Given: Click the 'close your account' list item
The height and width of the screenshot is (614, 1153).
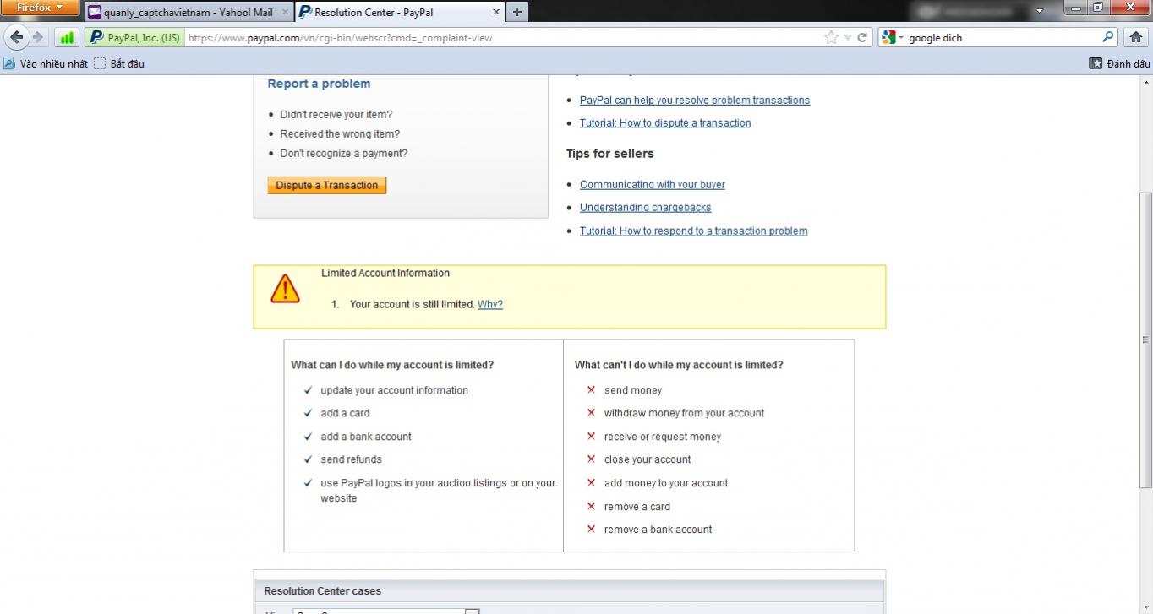Looking at the screenshot, I should point(648,460).
